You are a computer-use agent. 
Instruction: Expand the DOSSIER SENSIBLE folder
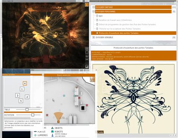coord(94,37)
